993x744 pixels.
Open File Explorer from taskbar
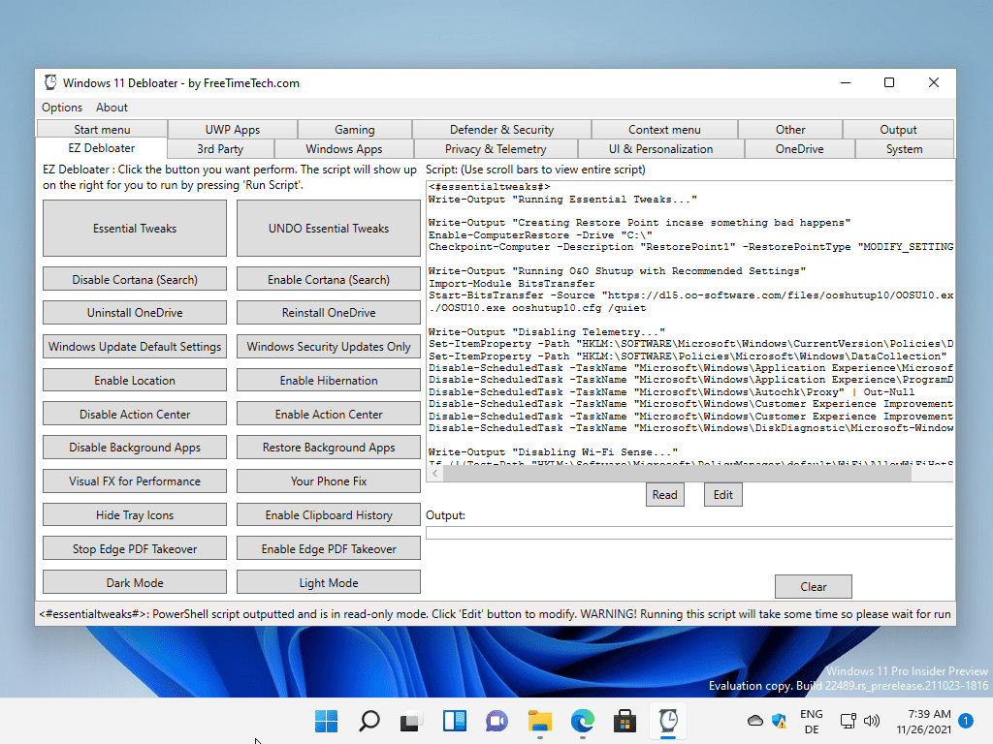pyautogui.click(x=539, y=721)
